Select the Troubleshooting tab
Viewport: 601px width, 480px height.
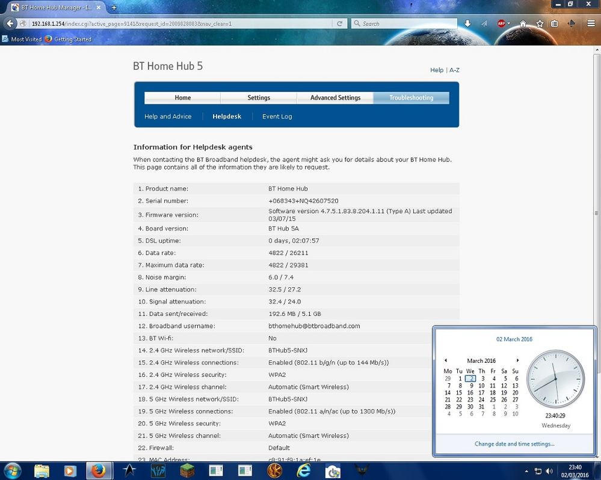[411, 97]
